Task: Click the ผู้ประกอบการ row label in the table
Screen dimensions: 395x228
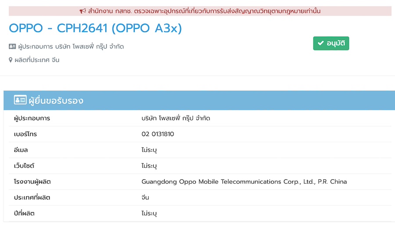Action: [32, 119]
